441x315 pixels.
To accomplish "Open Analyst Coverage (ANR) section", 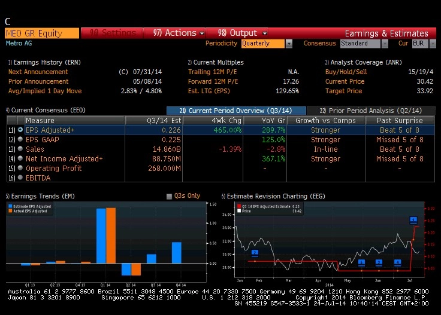I will 363,62.
